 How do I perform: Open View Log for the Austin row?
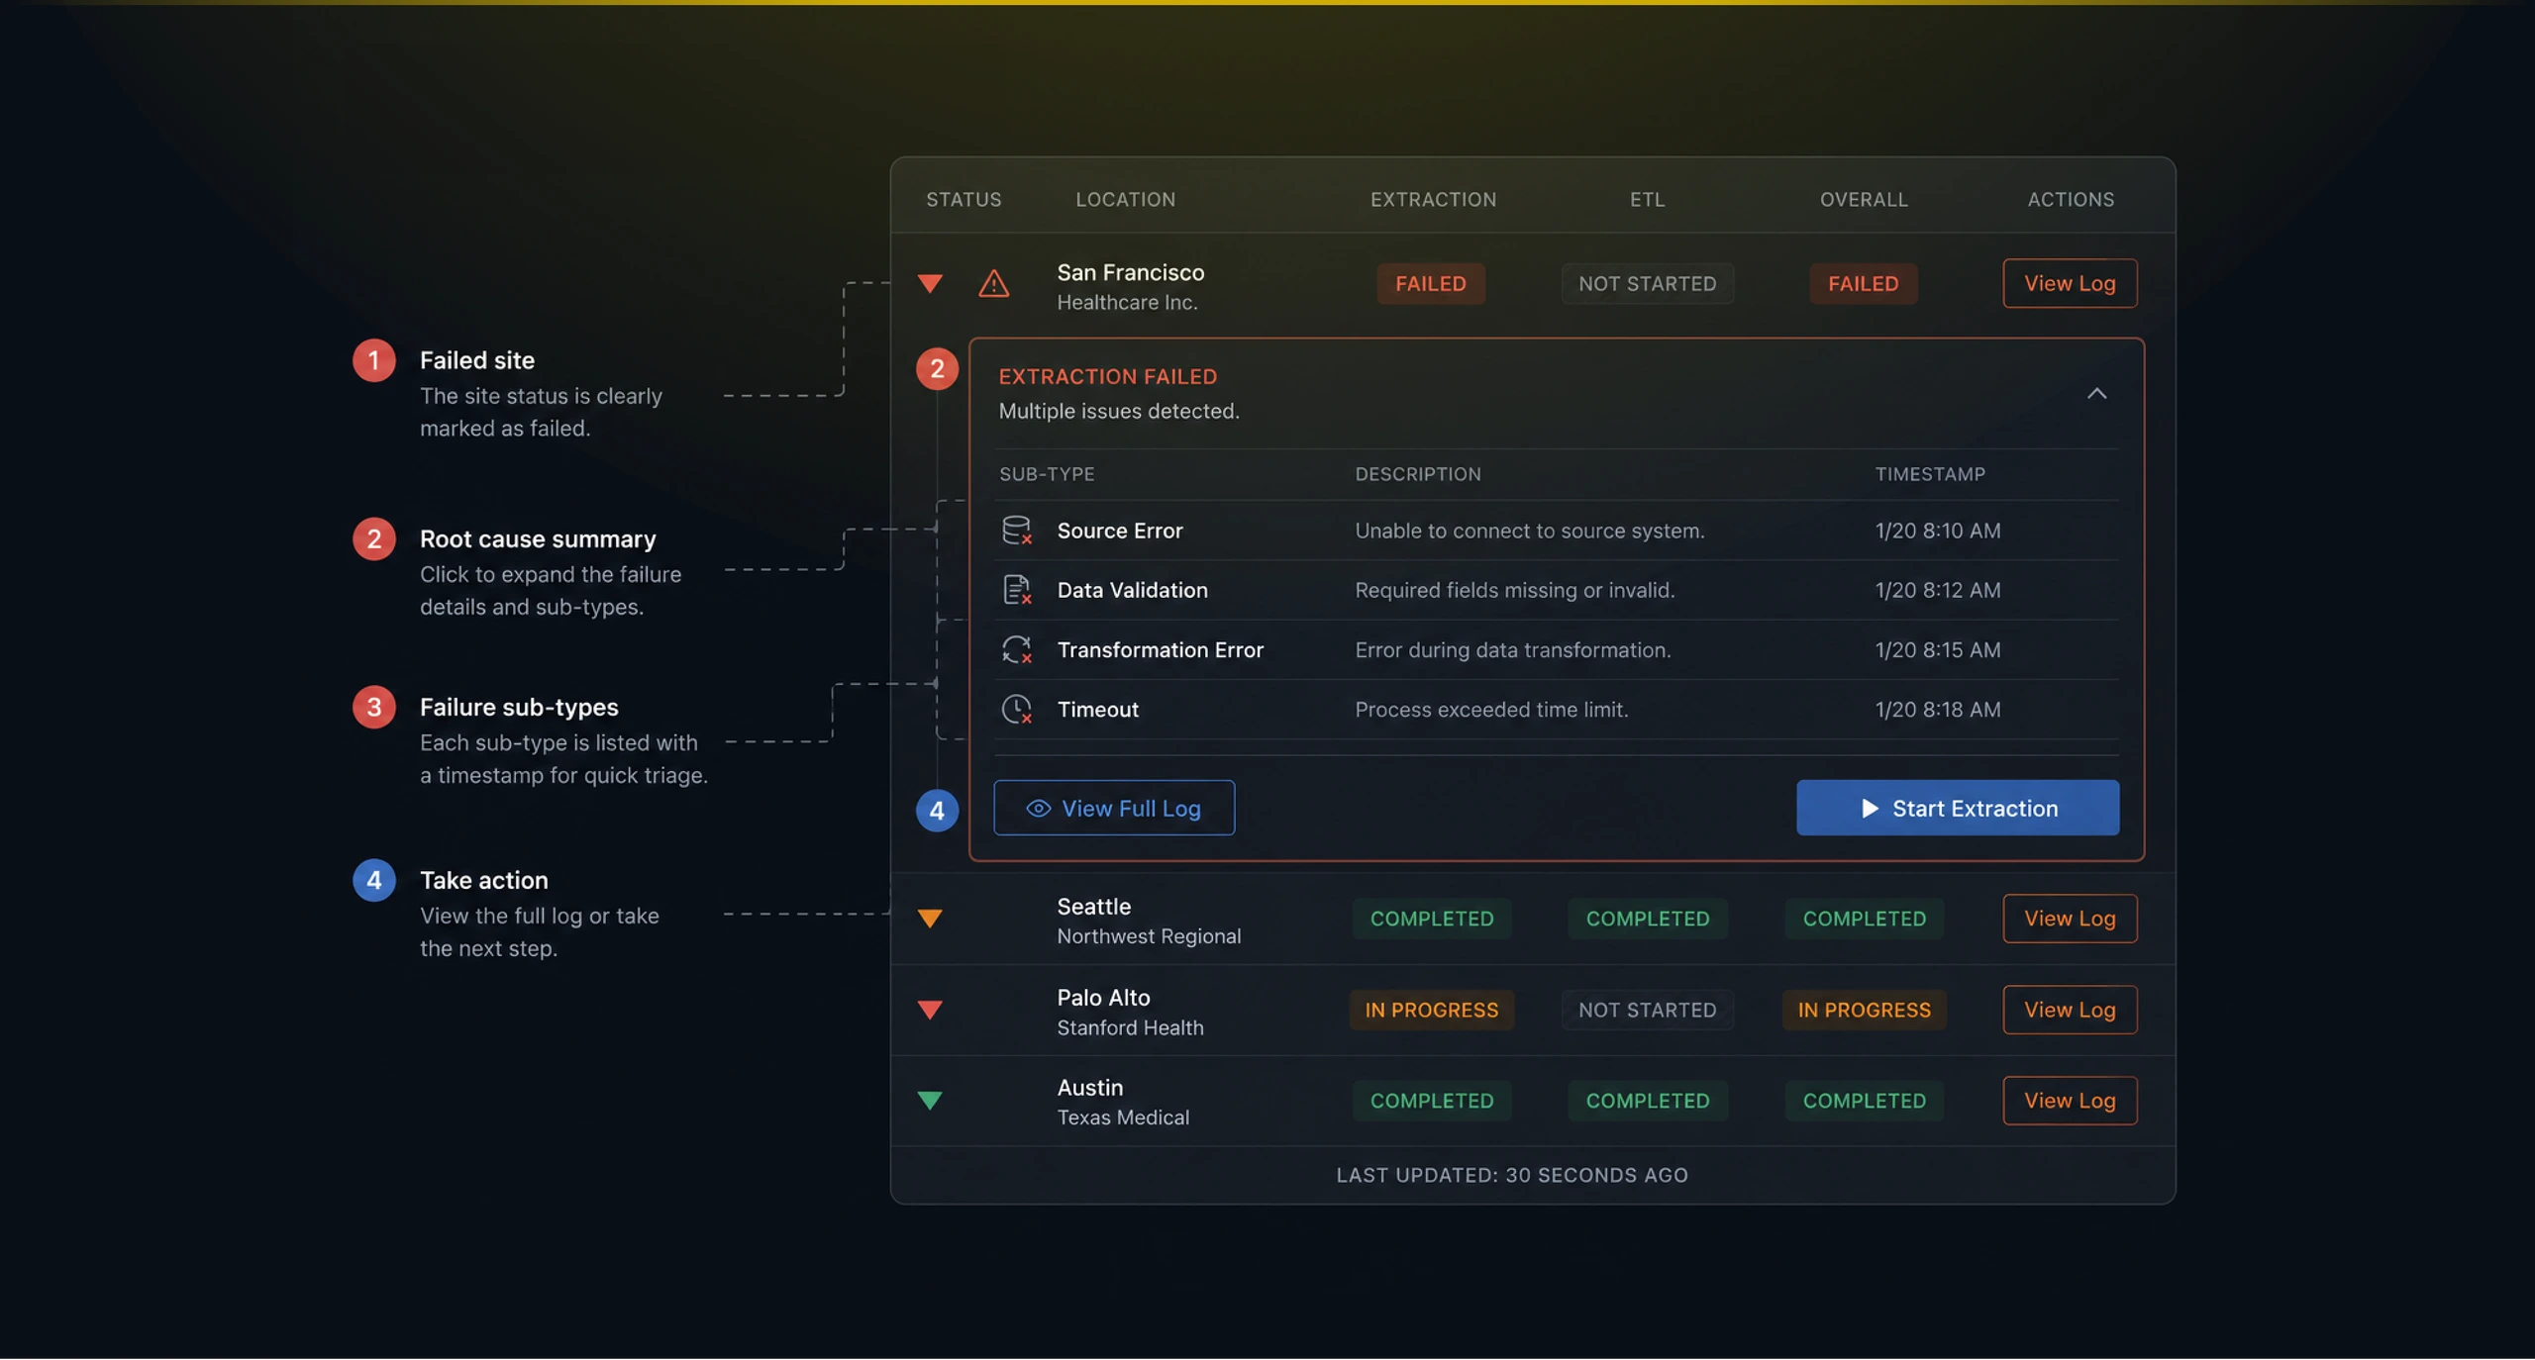2070,1101
